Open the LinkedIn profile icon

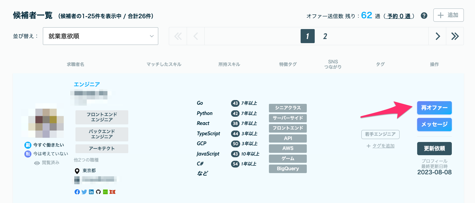[91, 192]
